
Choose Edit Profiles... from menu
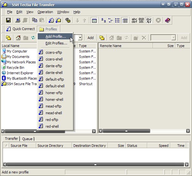(55, 43)
